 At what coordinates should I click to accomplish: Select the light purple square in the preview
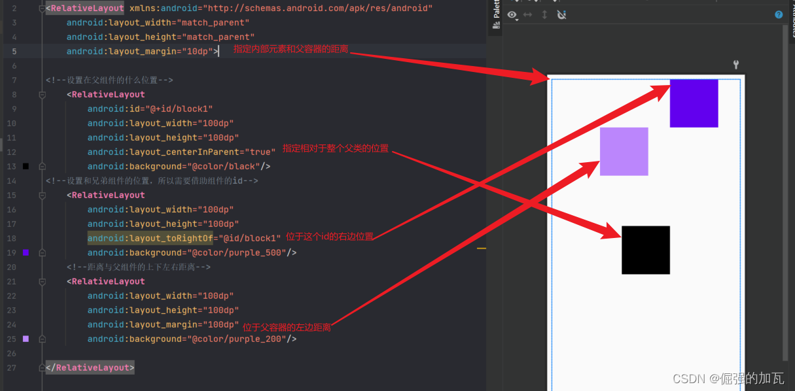(624, 151)
